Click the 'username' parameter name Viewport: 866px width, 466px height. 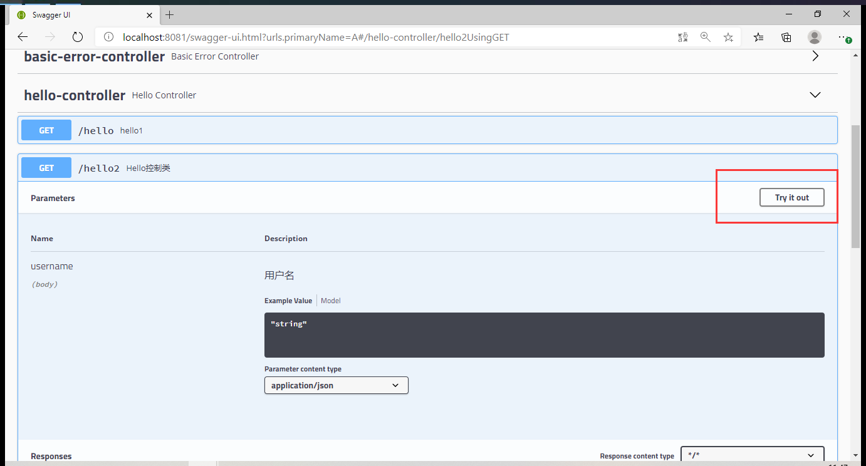tap(52, 266)
